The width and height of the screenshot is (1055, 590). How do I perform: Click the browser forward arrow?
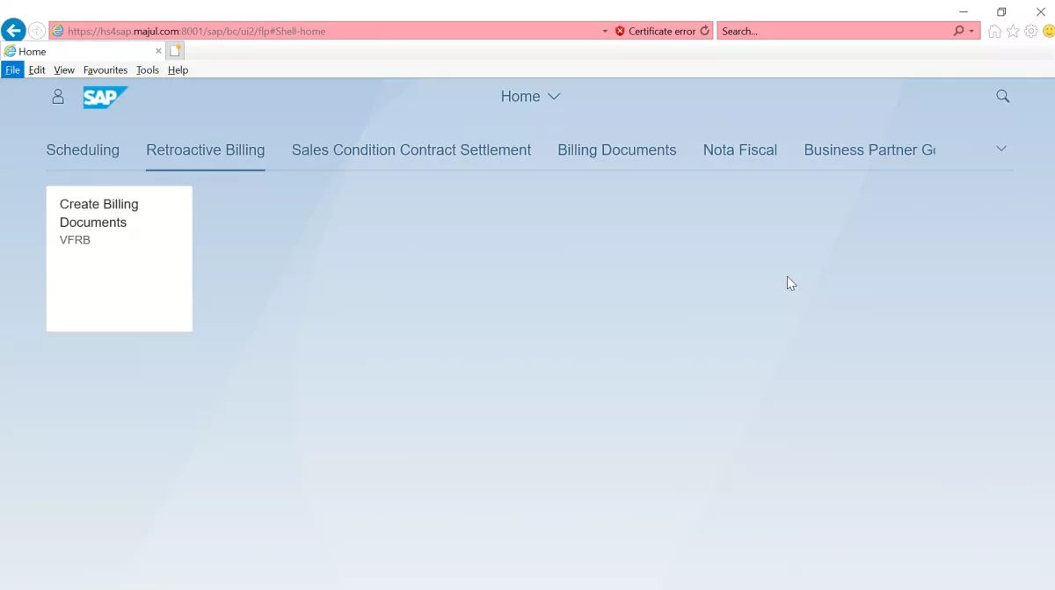point(37,31)
